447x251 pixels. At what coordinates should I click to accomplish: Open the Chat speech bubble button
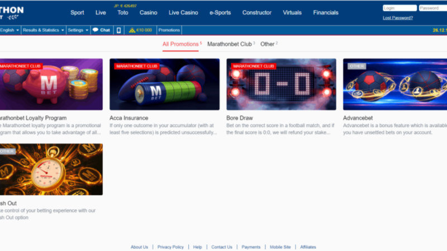[102, 30]
